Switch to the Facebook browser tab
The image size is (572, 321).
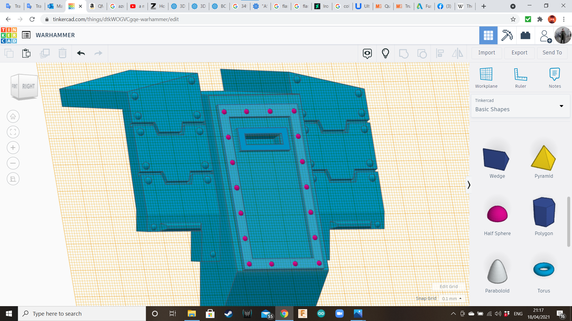pos(444,6)
